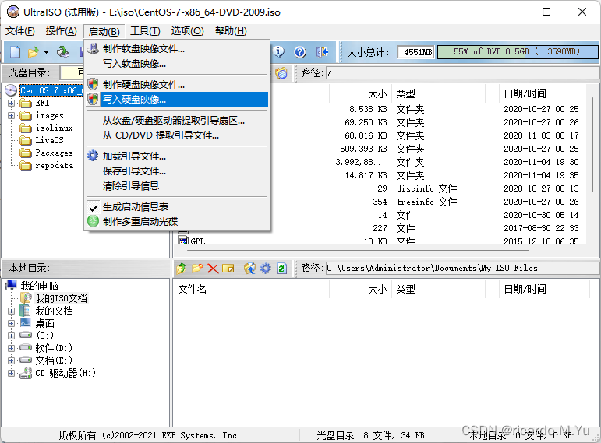This screenshot has height=443, width=601.
Task: Click shield icon beside 制作硬盘映像文件
Action: pos(93,84)
